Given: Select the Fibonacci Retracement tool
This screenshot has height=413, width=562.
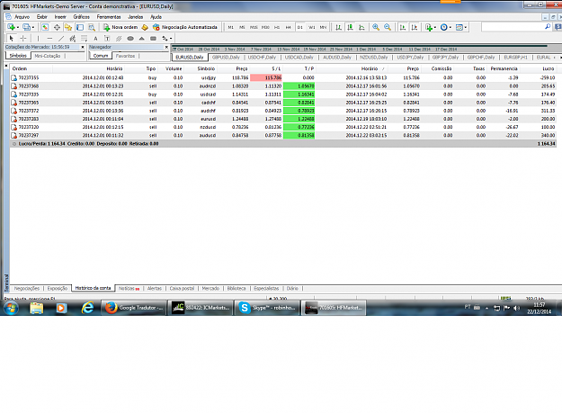Looking at the screenshot, I should point(84,39).
